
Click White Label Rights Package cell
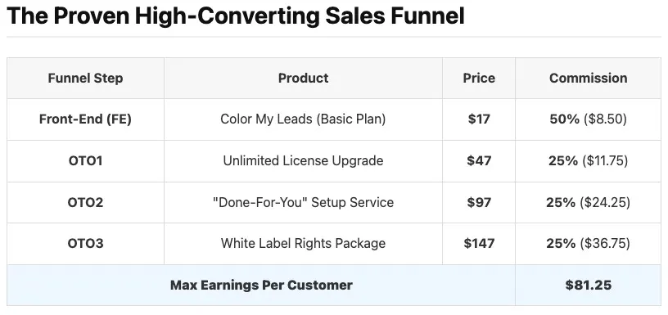pos(304,244)
